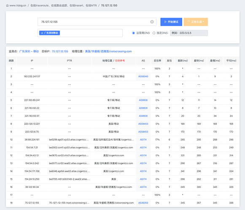Select the 指定DNS radio button

154,33
